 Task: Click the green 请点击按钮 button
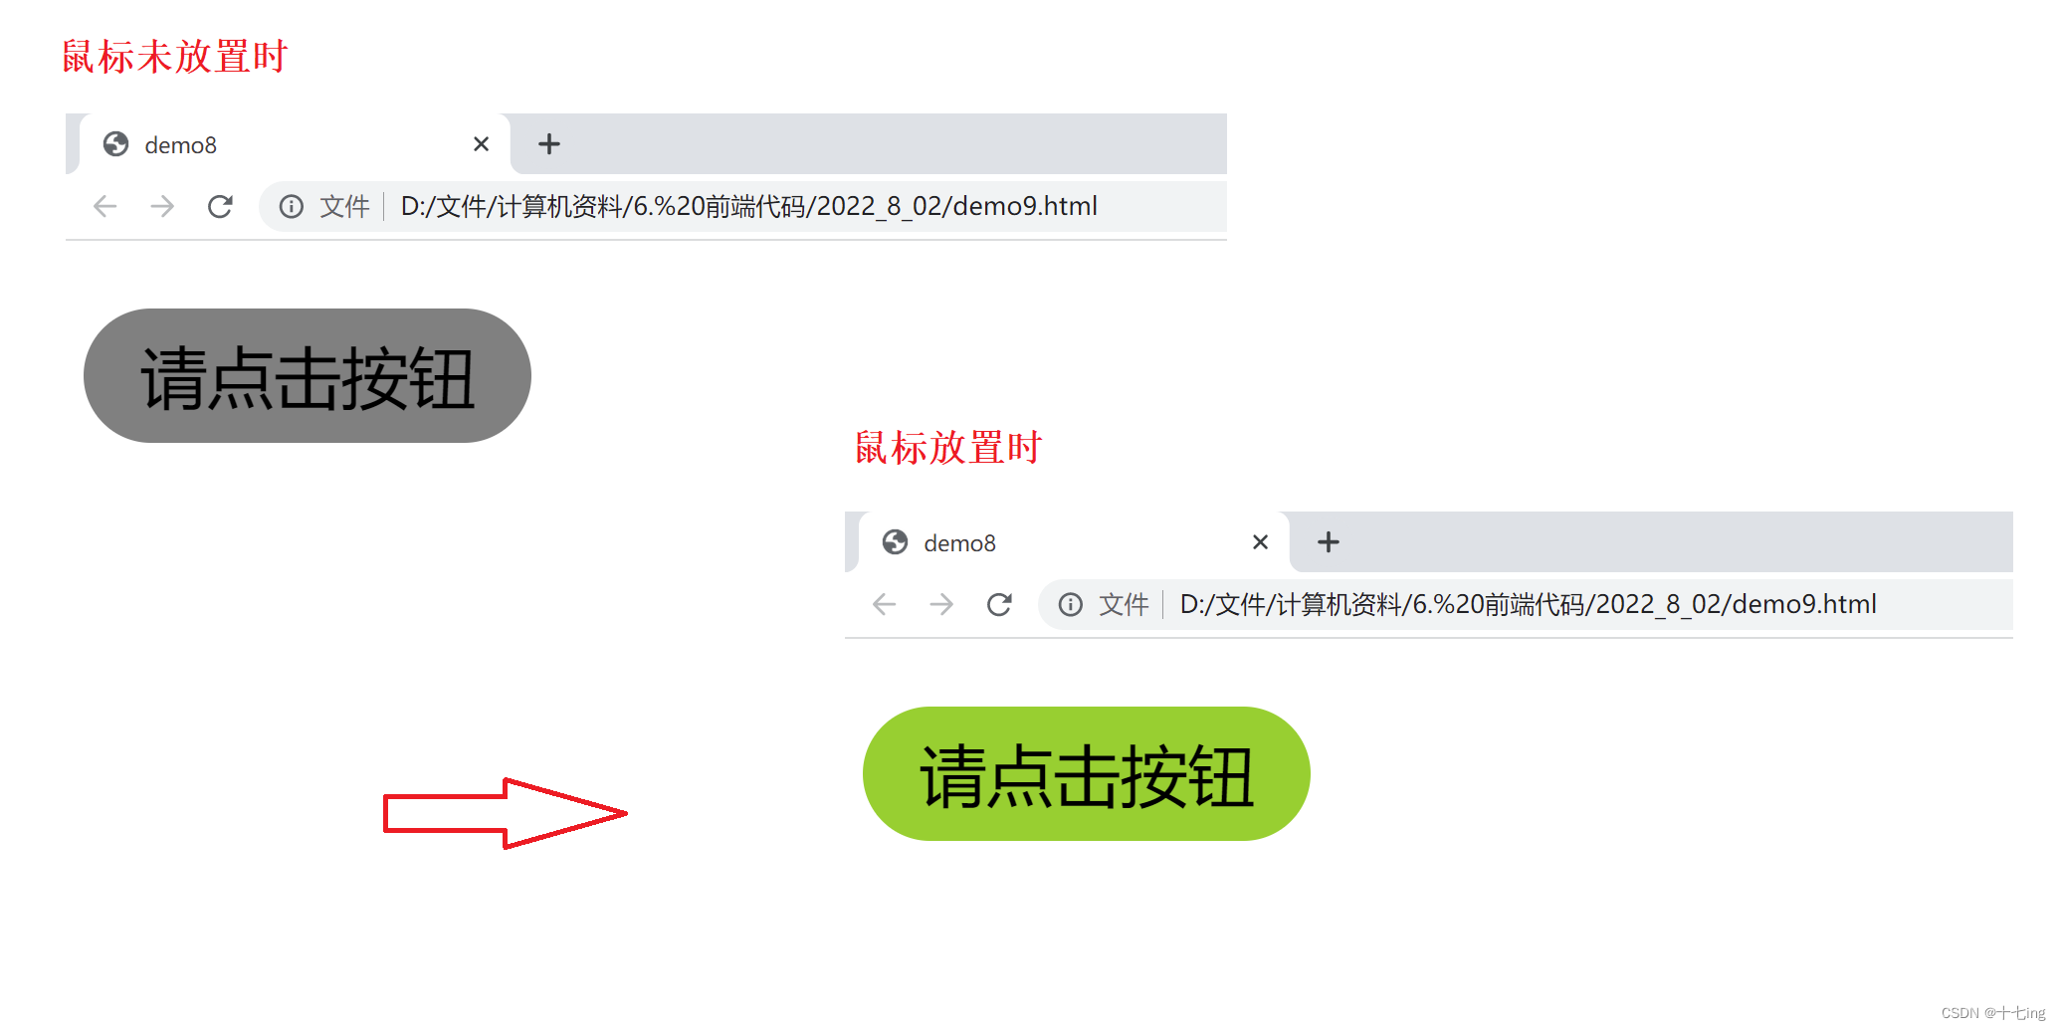(1087, 774)
